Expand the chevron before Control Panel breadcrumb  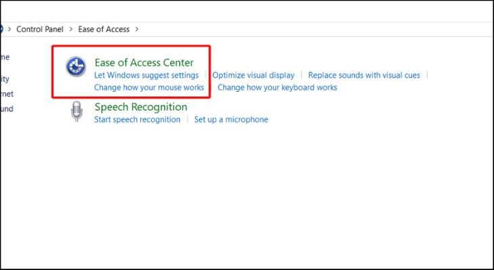[x=9, y=30]
